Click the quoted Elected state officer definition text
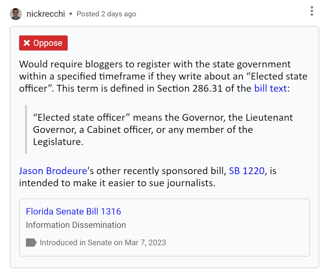The height and width of the screenshot is (278, 329). 163,130
